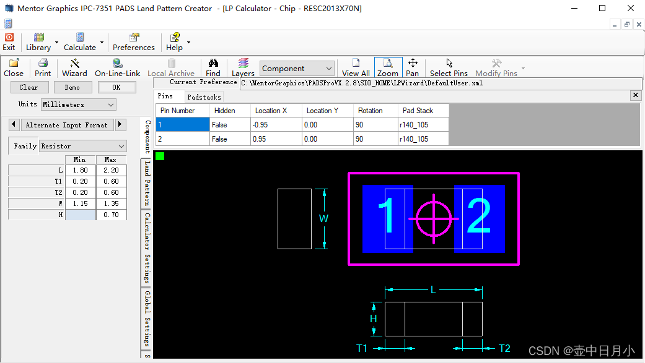Click the previous input format arrow
Viewport: 645px width, 363px height.
(x=14, y=124)
